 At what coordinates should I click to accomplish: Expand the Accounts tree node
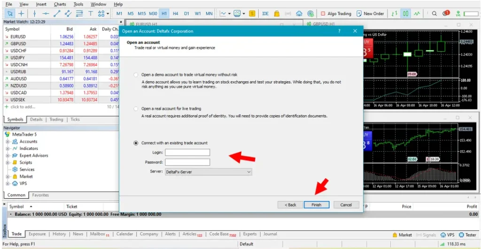tap(8, 142)
